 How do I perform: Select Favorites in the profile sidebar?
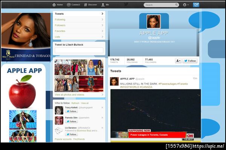coord(79,31)
